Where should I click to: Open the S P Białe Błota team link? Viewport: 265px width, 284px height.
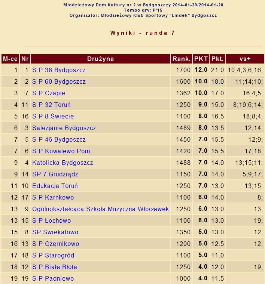coord(55,267)
